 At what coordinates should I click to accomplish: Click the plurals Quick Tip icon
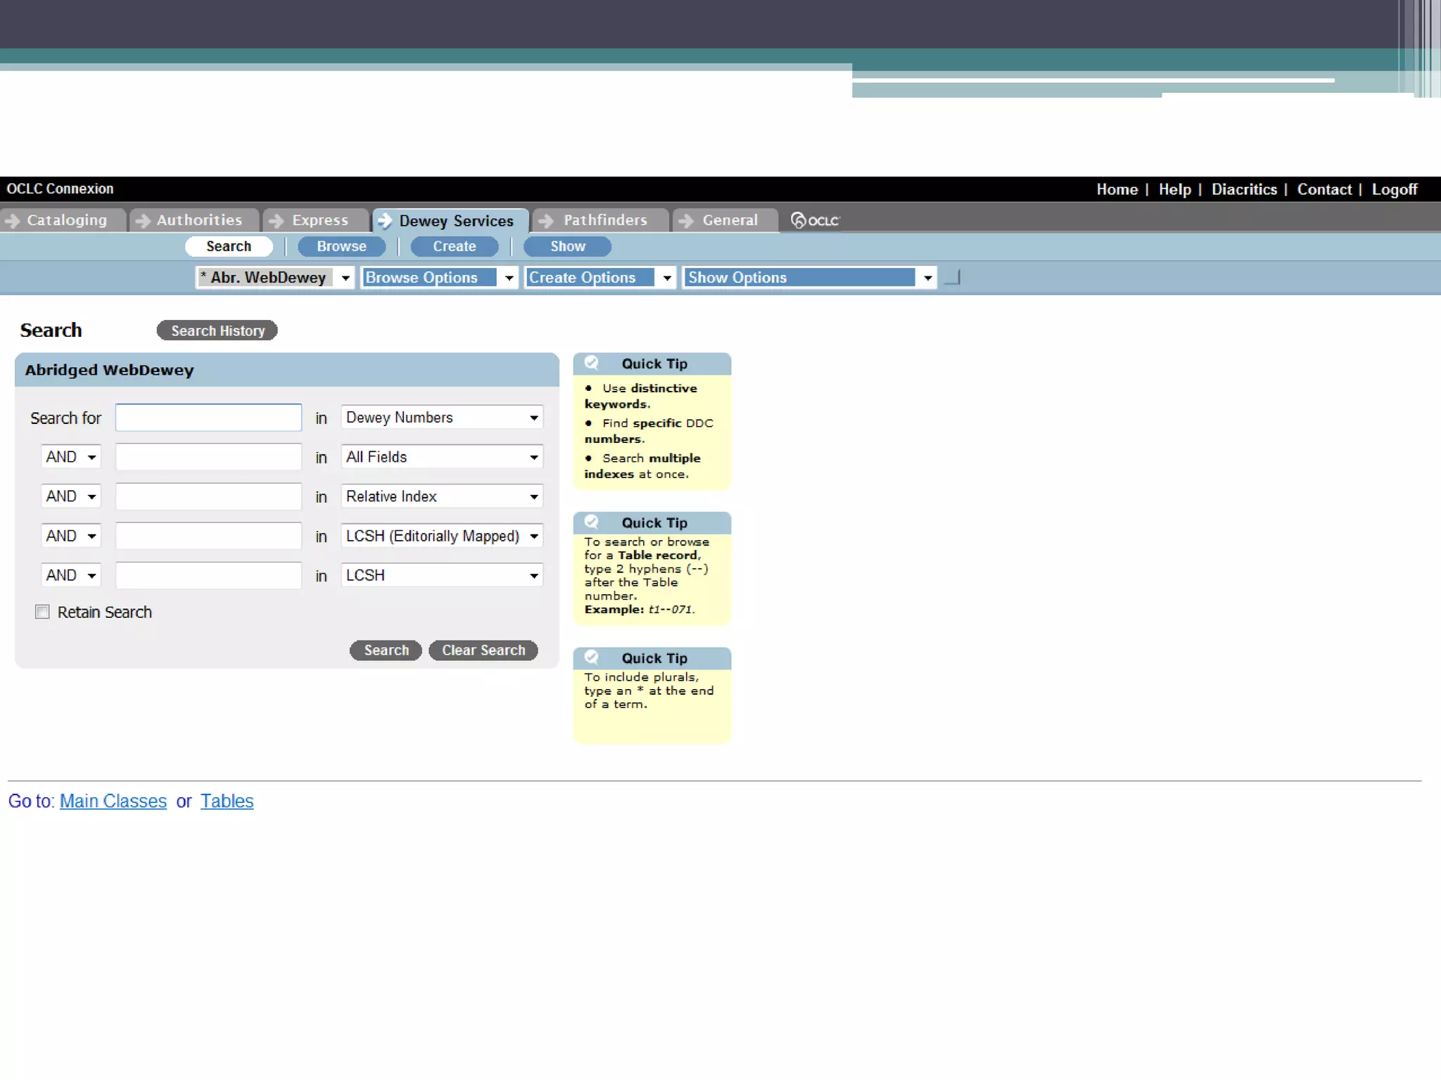point(592,657)
